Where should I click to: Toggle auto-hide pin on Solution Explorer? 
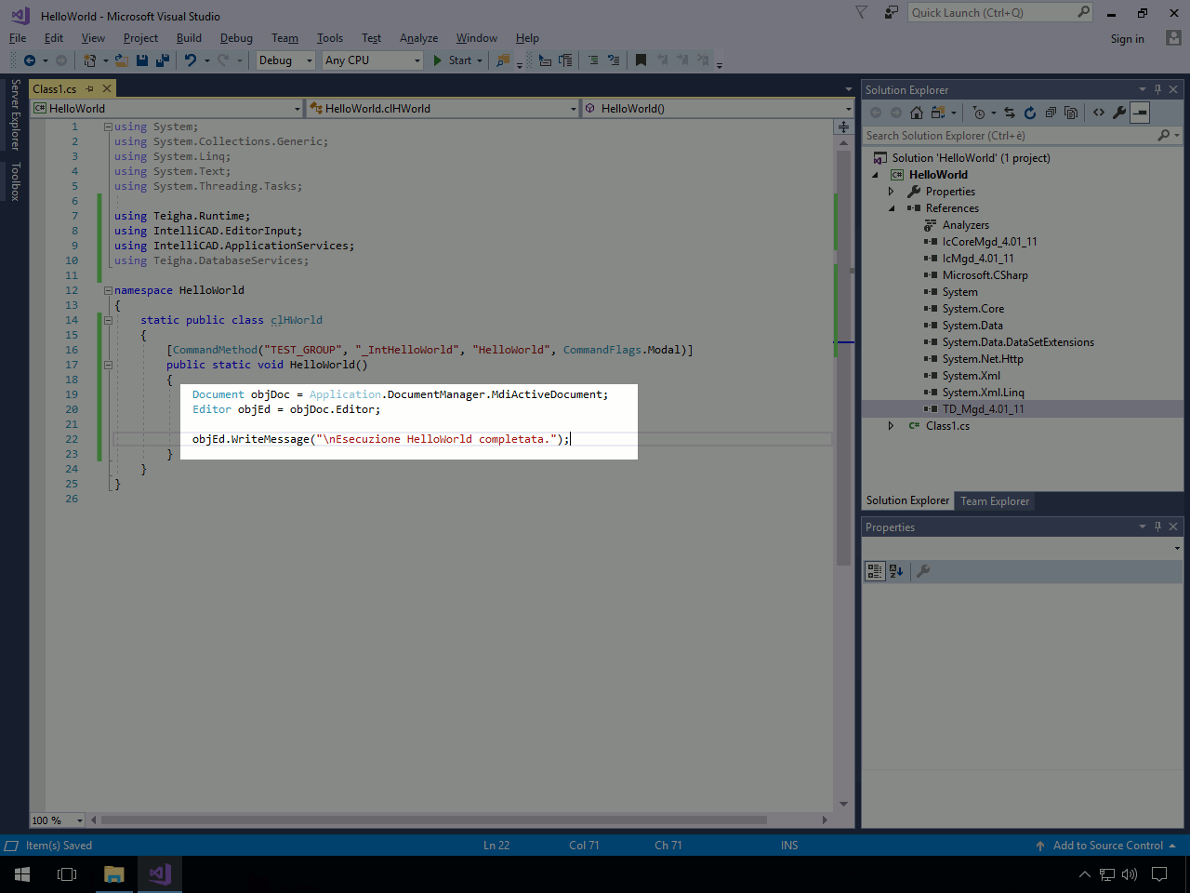click(1157, 89)
